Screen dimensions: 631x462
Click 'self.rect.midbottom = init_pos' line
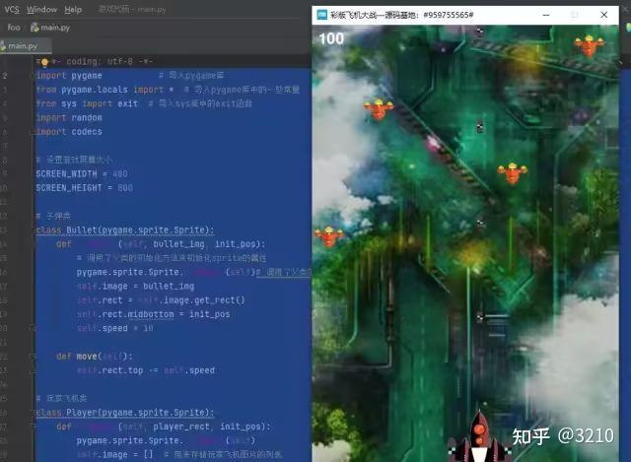click(154, 314)
